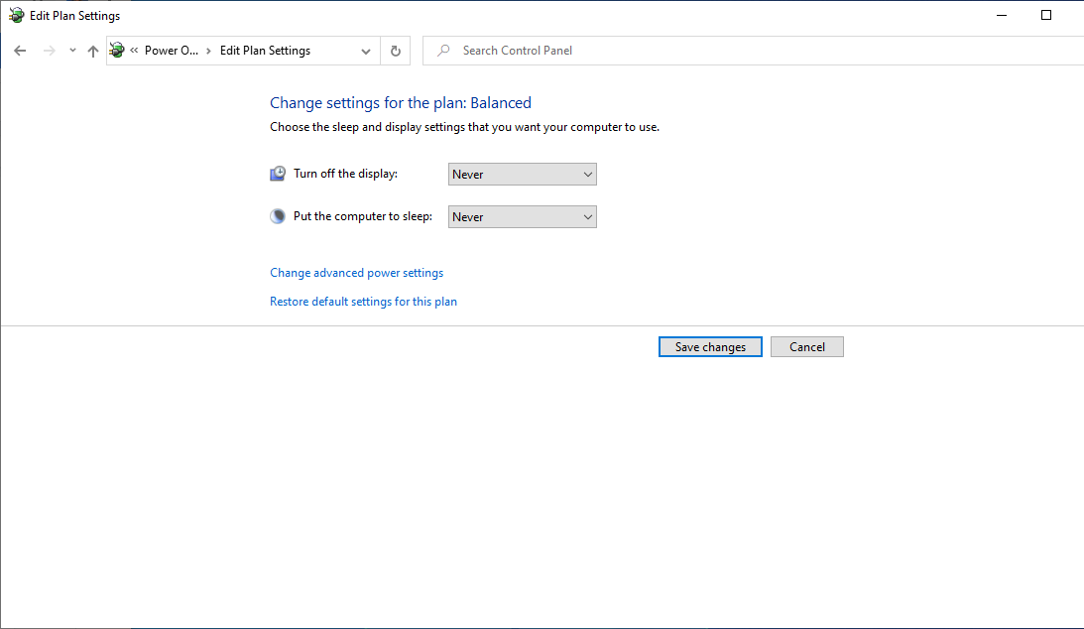The height and width of the screenshot is (629, 1084).
Task: Minimize the Edit Plan Settings window
Action: tap(1002, 15)
